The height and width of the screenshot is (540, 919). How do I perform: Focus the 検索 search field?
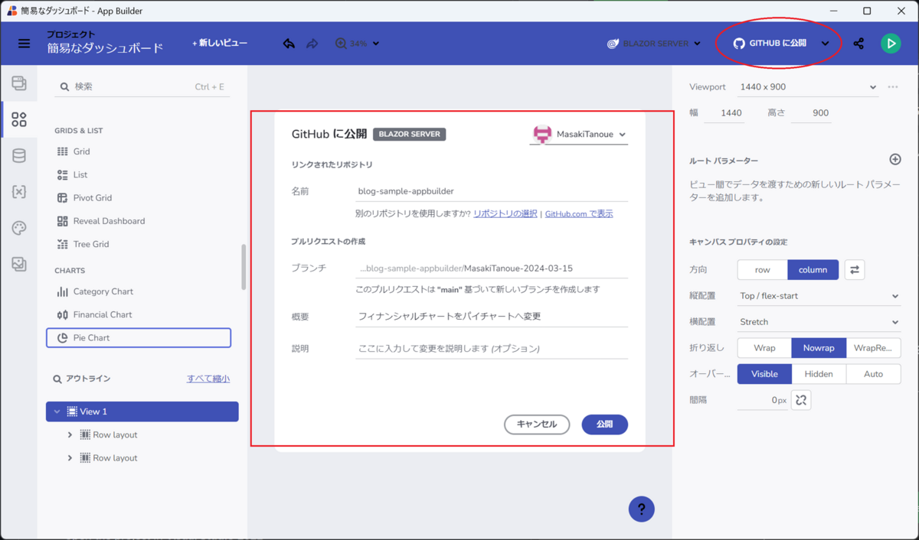pyautogui.click(x=142, y=87)
